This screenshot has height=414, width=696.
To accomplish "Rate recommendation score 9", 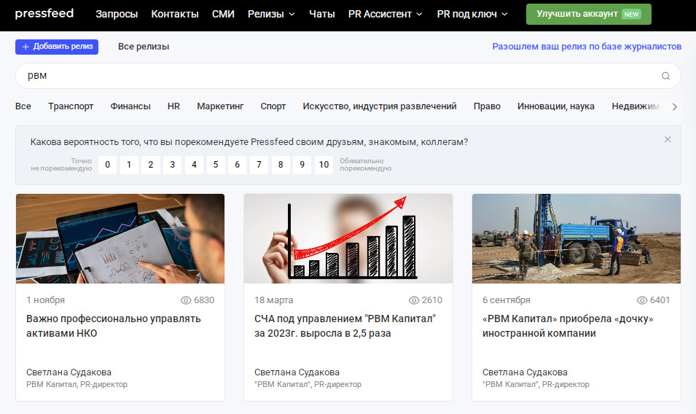I will pos(302,165).
